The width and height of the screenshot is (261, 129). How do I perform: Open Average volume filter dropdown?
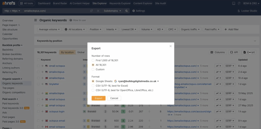tap(49, 29)
